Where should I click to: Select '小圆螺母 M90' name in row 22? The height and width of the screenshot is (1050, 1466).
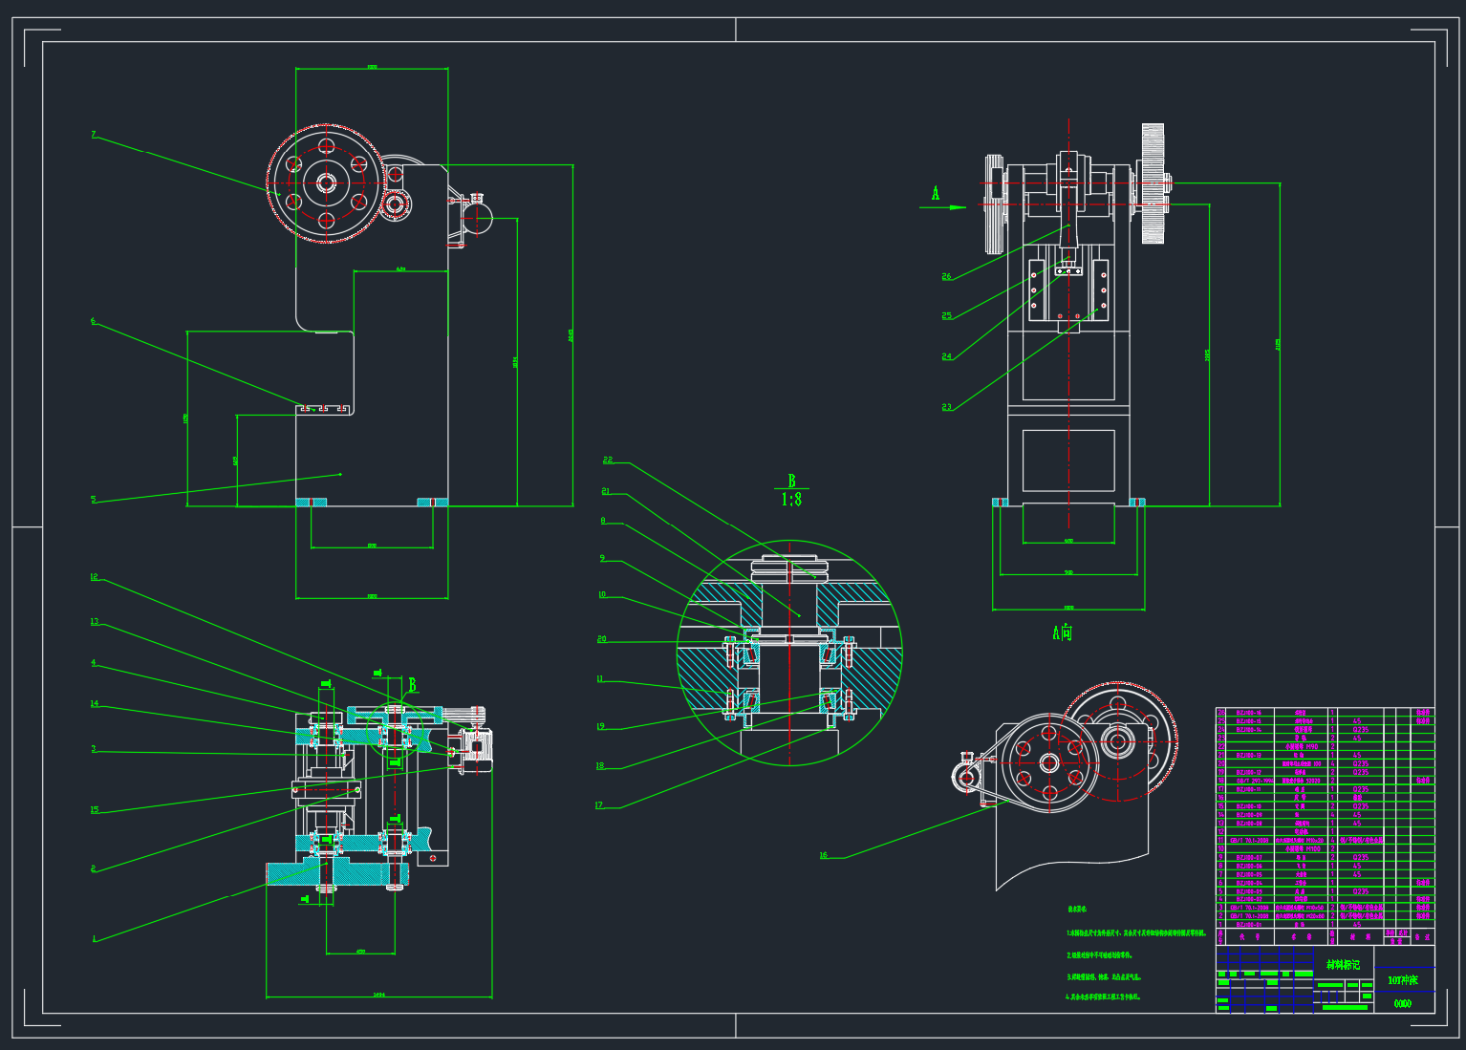1302,746
